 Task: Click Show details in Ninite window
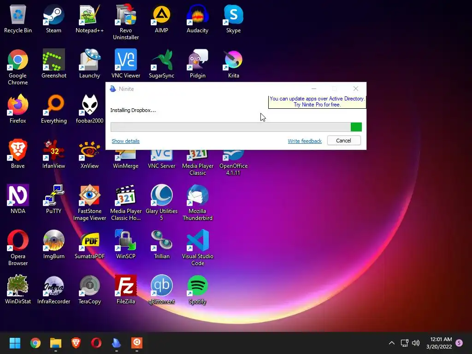pos(125,141)
